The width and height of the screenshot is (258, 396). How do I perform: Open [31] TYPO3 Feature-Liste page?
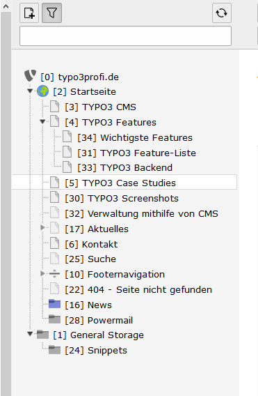click(136, 153)
